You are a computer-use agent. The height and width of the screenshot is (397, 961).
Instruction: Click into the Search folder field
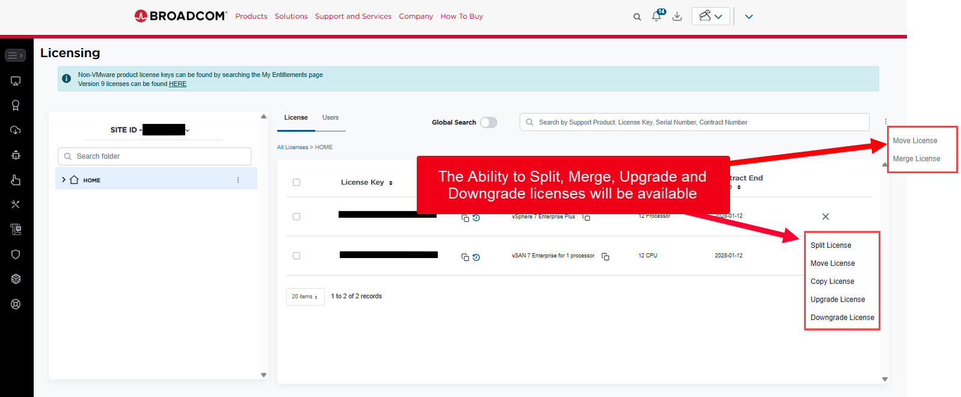pos(155,156)
